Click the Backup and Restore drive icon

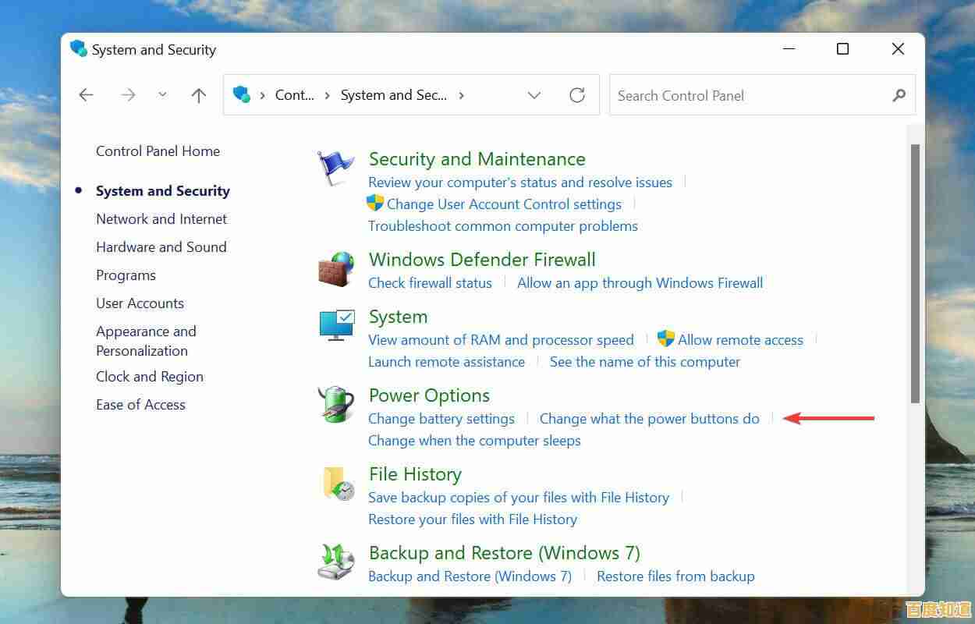click(335, 561)
